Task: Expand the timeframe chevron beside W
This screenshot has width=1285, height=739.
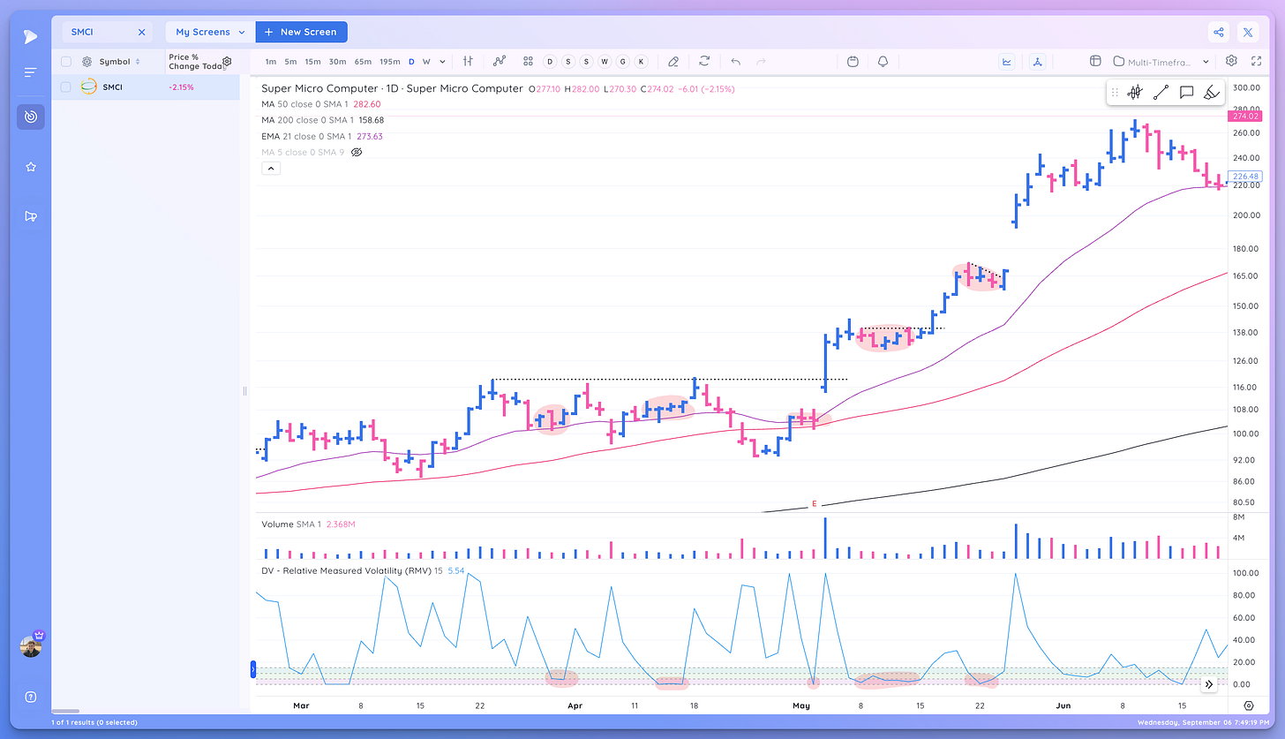Action: coord(442,61)
